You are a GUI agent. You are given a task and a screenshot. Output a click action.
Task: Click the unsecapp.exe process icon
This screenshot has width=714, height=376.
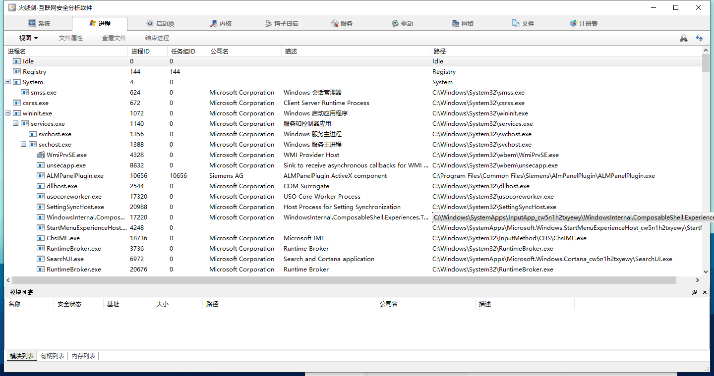pyautogui.click(x=41, y=165)
